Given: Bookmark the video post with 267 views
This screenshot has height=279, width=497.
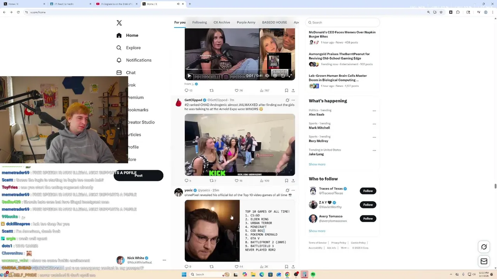Looking at the screenshot, I should [287, 90].
